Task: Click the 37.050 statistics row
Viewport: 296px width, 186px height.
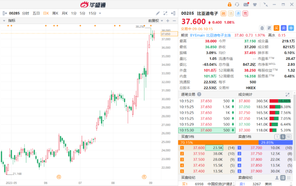Action: pos(264,107)
